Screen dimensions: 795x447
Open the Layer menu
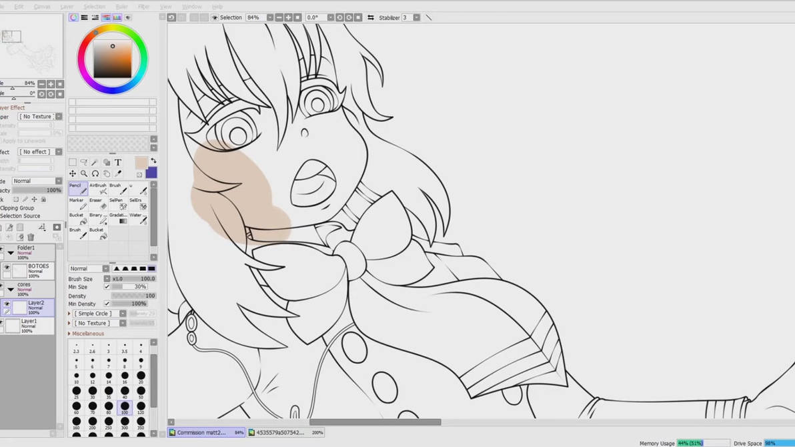tap(67, 7)
